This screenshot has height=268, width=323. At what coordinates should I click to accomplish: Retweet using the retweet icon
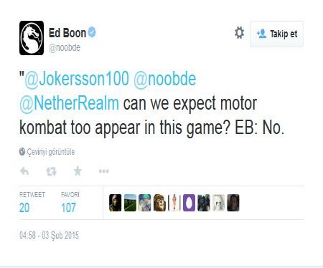tap(51, 171)
